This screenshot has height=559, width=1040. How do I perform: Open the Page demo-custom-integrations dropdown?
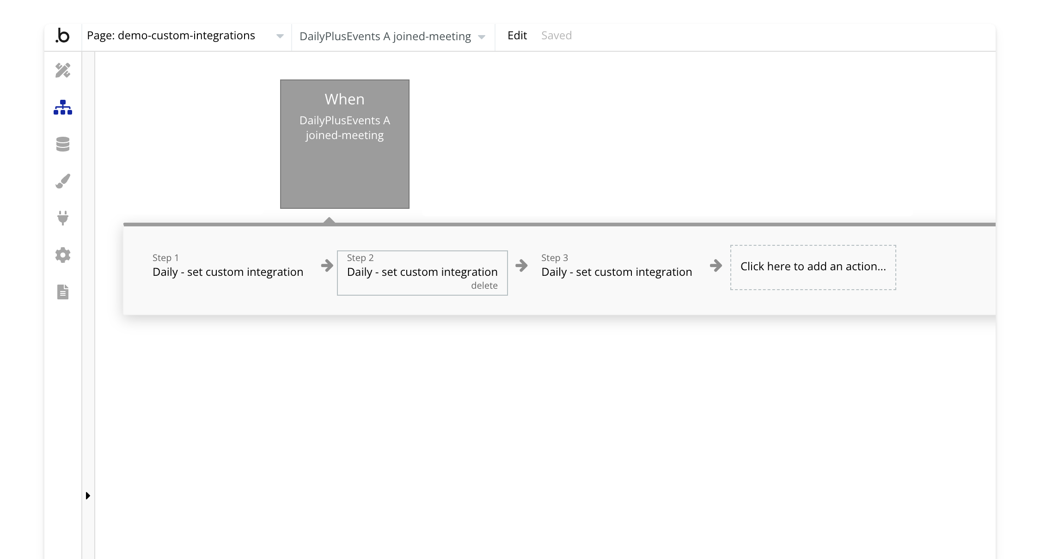pos(186,36)
